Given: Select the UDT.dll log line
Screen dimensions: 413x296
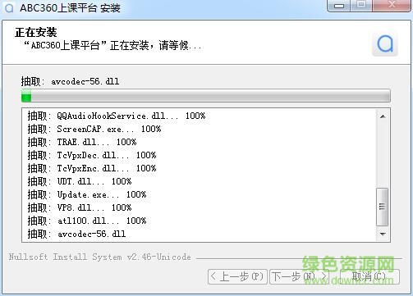Looking at the screenshot, I should (80, 181).
